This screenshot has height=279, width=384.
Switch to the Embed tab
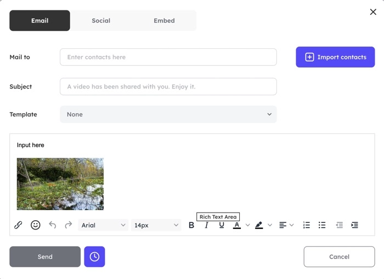(164, 21)
